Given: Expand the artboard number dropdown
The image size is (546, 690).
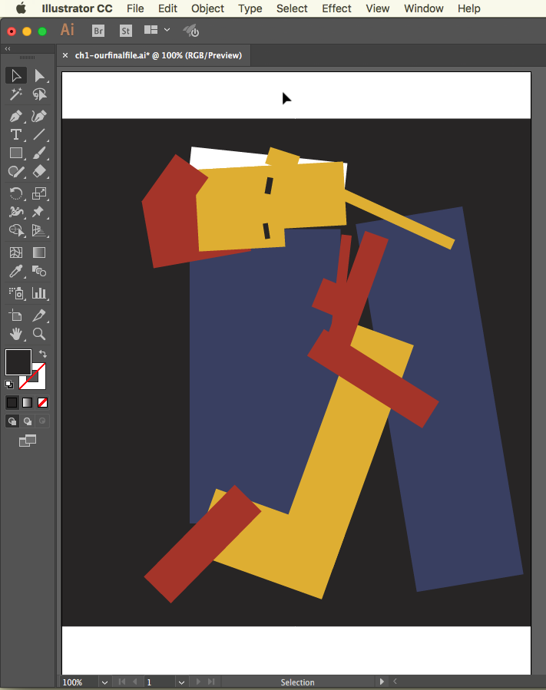Looking at the screenshot, I should pyautogui.click(x=181, y=682).
